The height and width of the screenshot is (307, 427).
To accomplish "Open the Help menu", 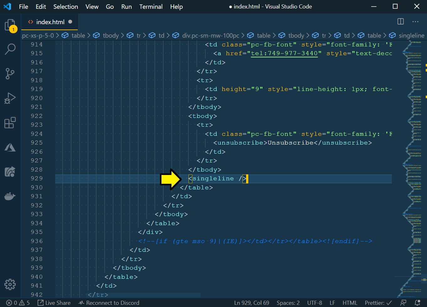I will pos(177,7).
